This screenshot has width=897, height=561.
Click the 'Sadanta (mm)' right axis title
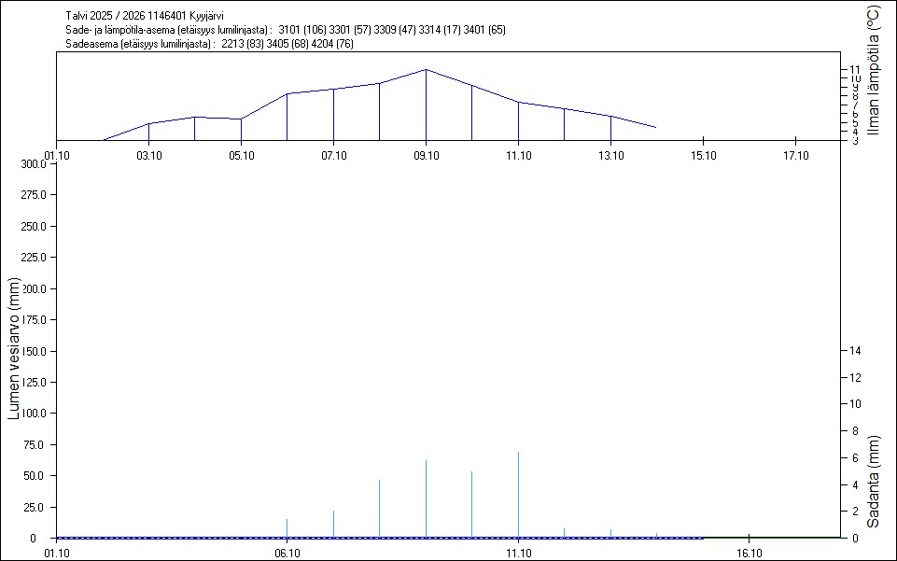click(x=874, y=481)
